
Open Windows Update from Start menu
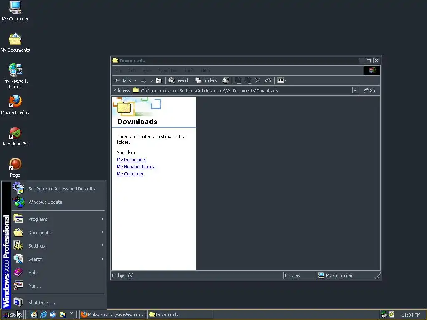point(58,202)
